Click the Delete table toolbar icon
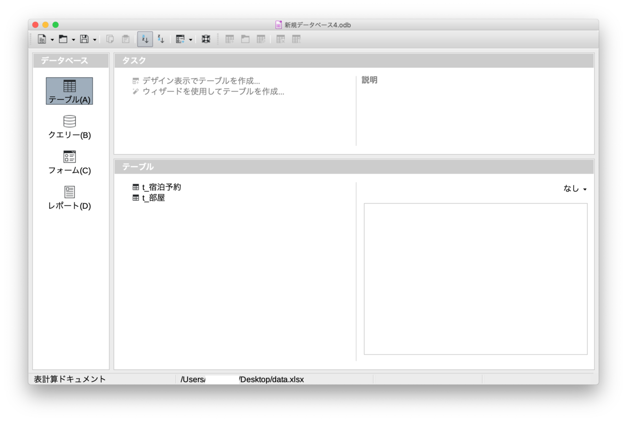The width and height of the screenshot is (627, 422). (x=281, y=39)
